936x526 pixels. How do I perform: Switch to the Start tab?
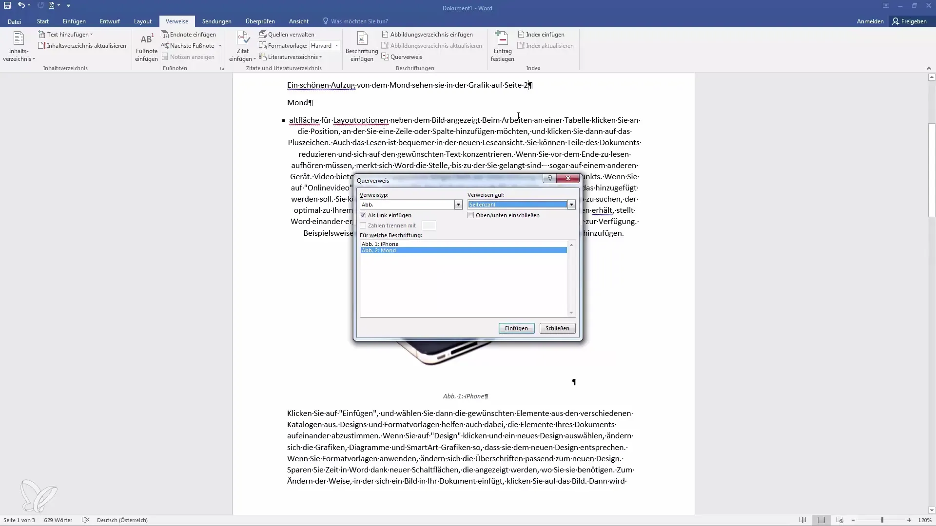tap(42, 21)
